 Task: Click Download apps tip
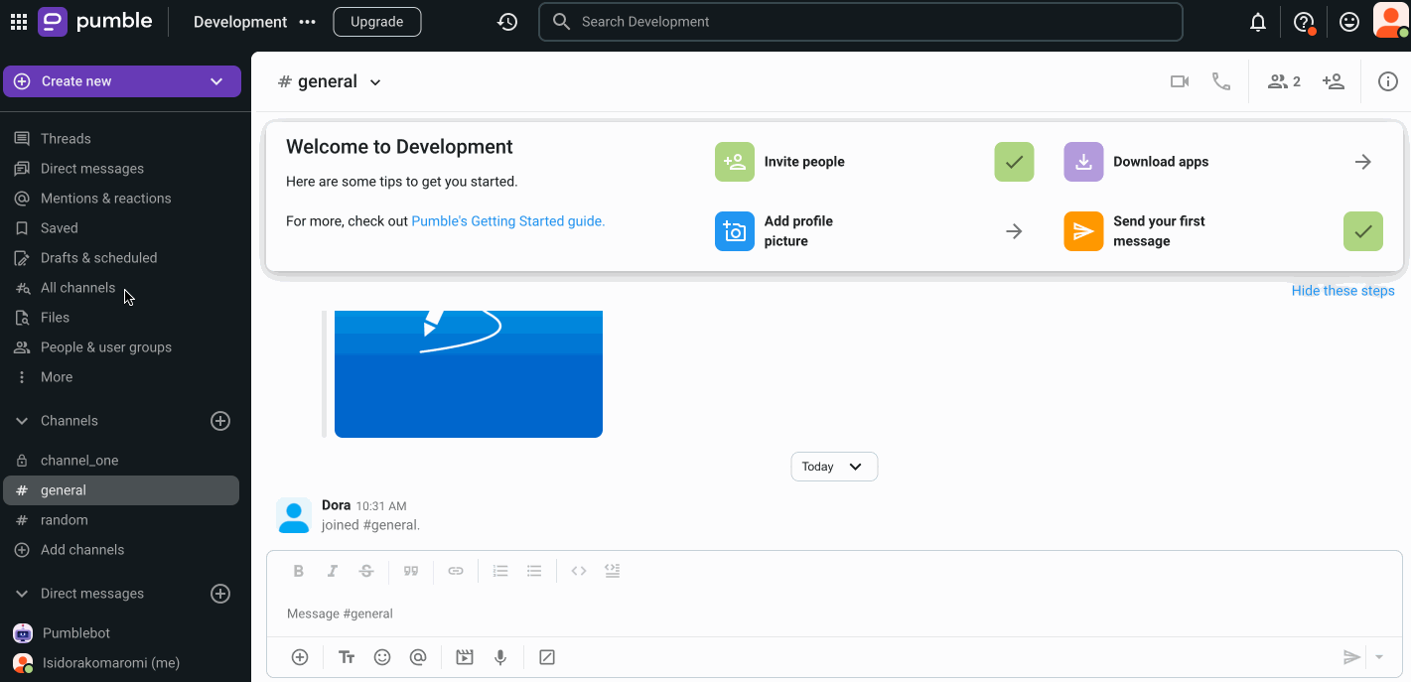click(1223, 162)
